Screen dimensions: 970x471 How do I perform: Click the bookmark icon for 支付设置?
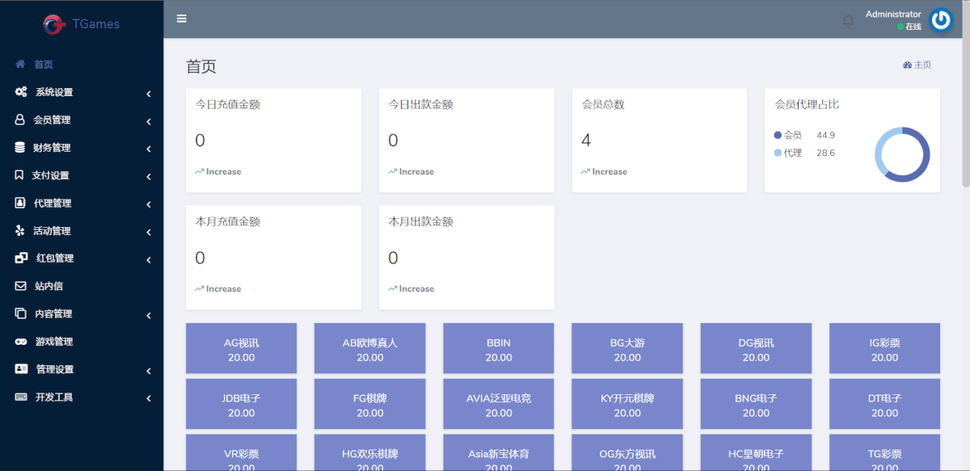point(20,175)
